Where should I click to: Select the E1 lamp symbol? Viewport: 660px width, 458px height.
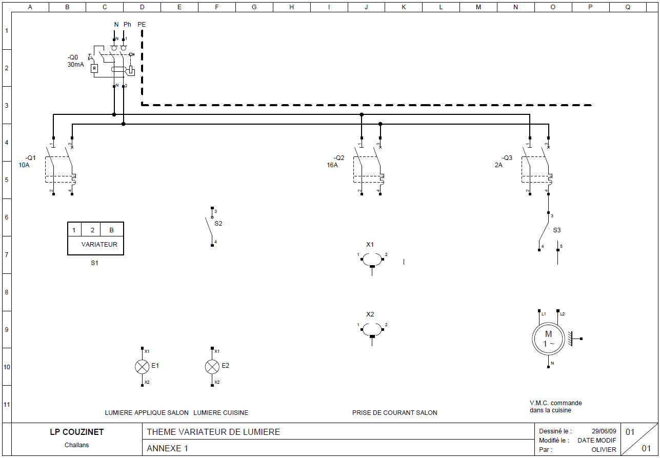(x=142, y=367)
